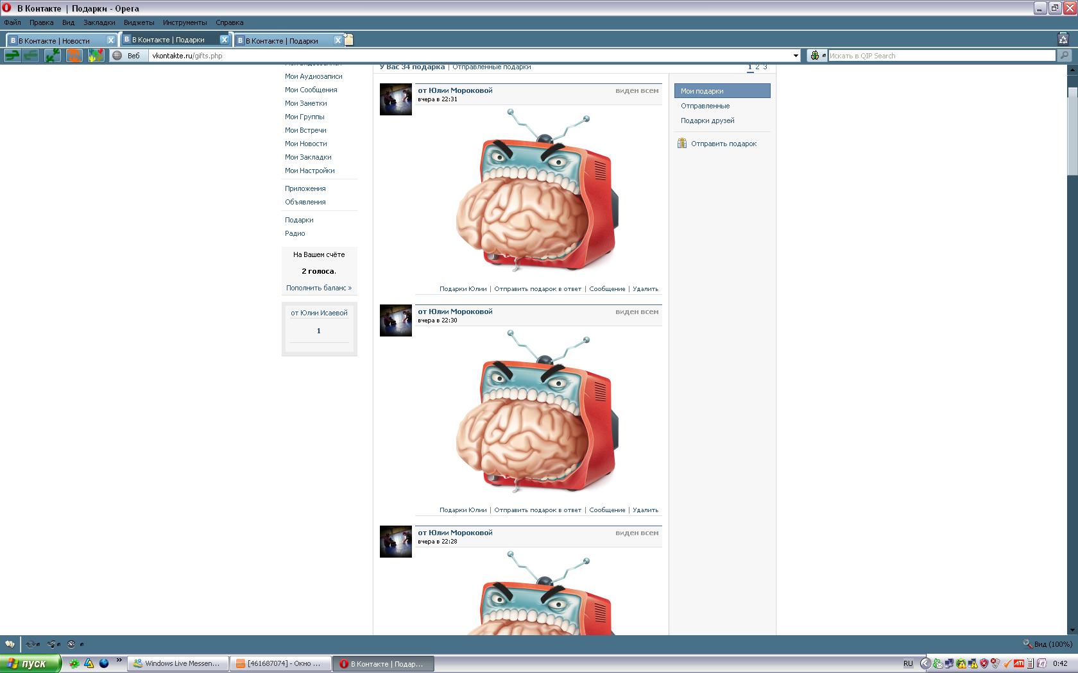
Task: Open the QIP search engine dropdown
Action: point(817,56)
